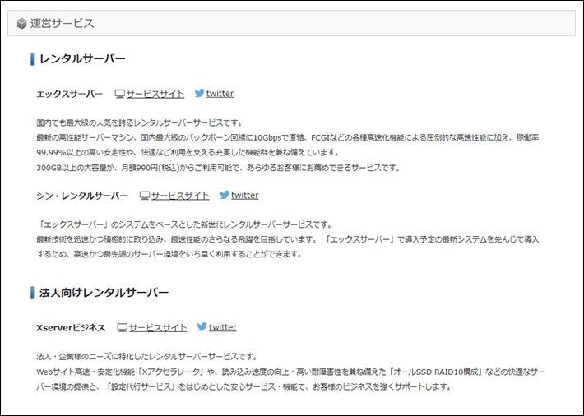The height and width of the screenshot is (416, 584).
Task: Click the line mentioning 10Gbpsで直結
Action: pos(288,138)
